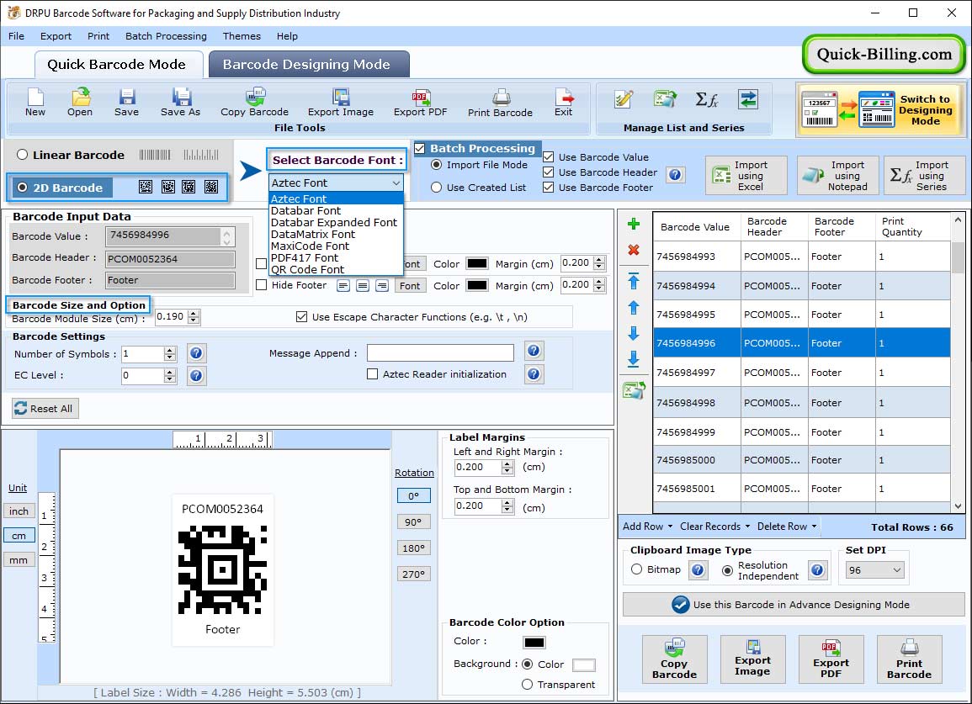Click the Copy Barcode toolbar icon
This screenshot has height=704, width=972.
click(x=255, y=103)
